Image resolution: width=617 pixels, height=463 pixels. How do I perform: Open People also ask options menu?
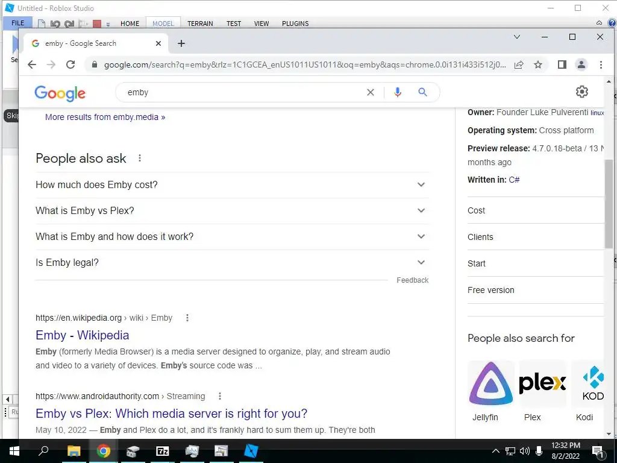(140, 159)
